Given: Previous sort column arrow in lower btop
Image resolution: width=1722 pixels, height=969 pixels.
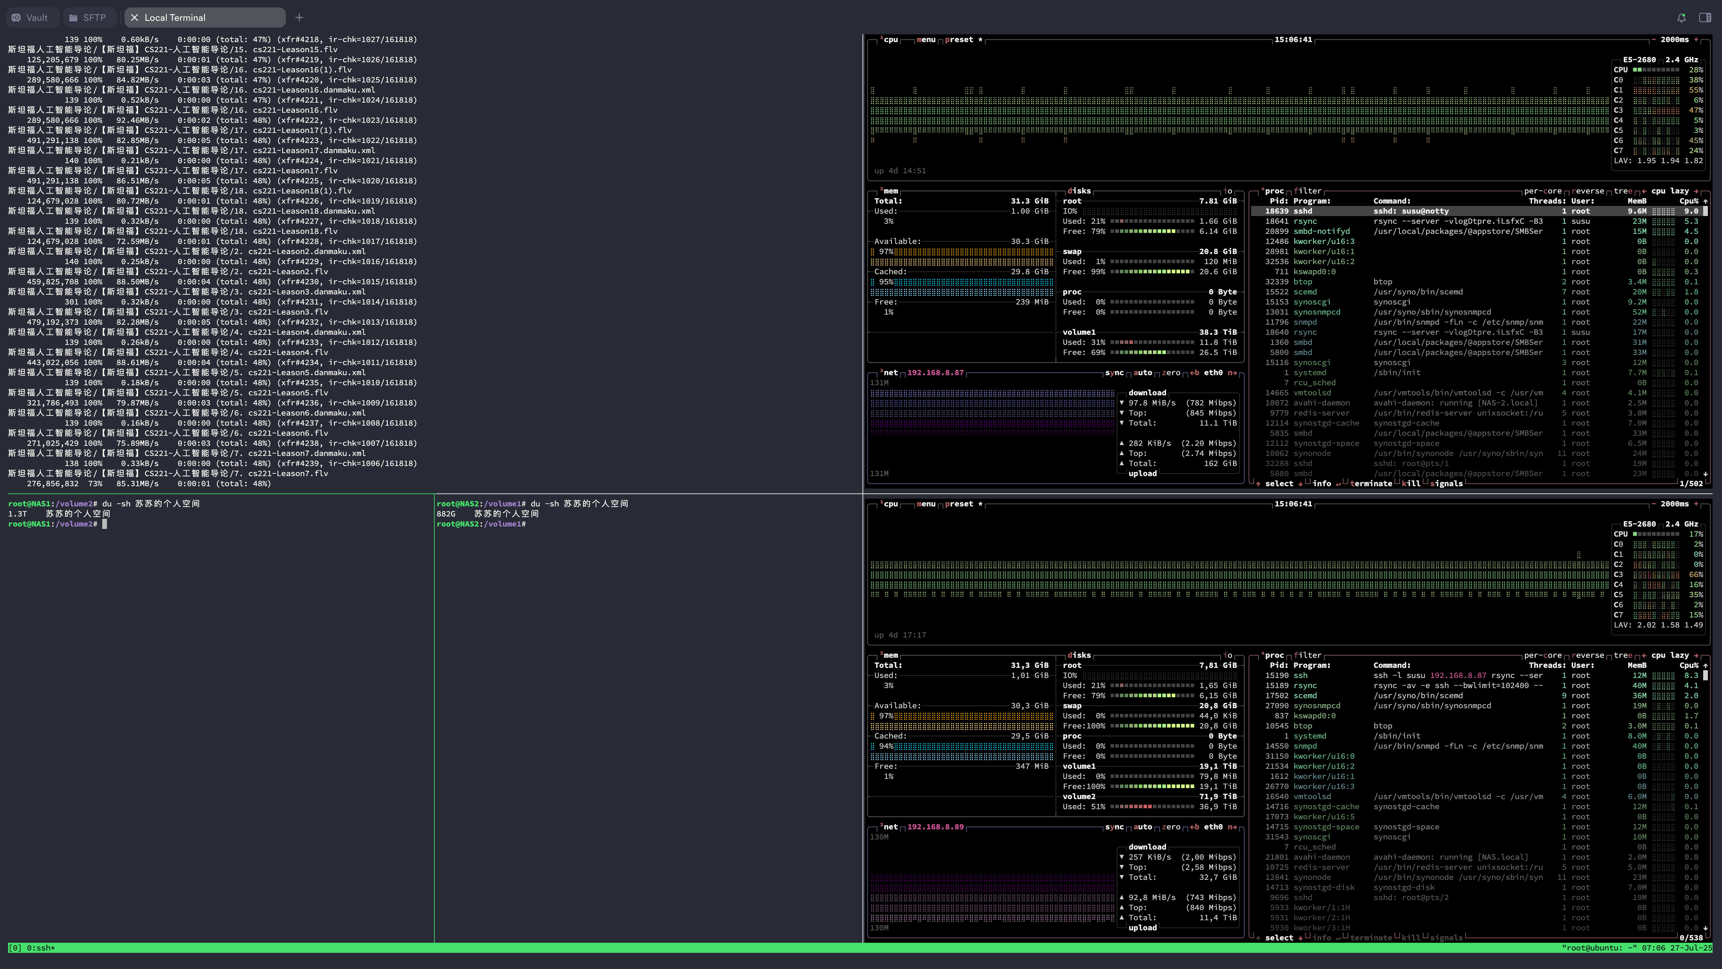Looking at the screenshot, I should point(1644,655).
